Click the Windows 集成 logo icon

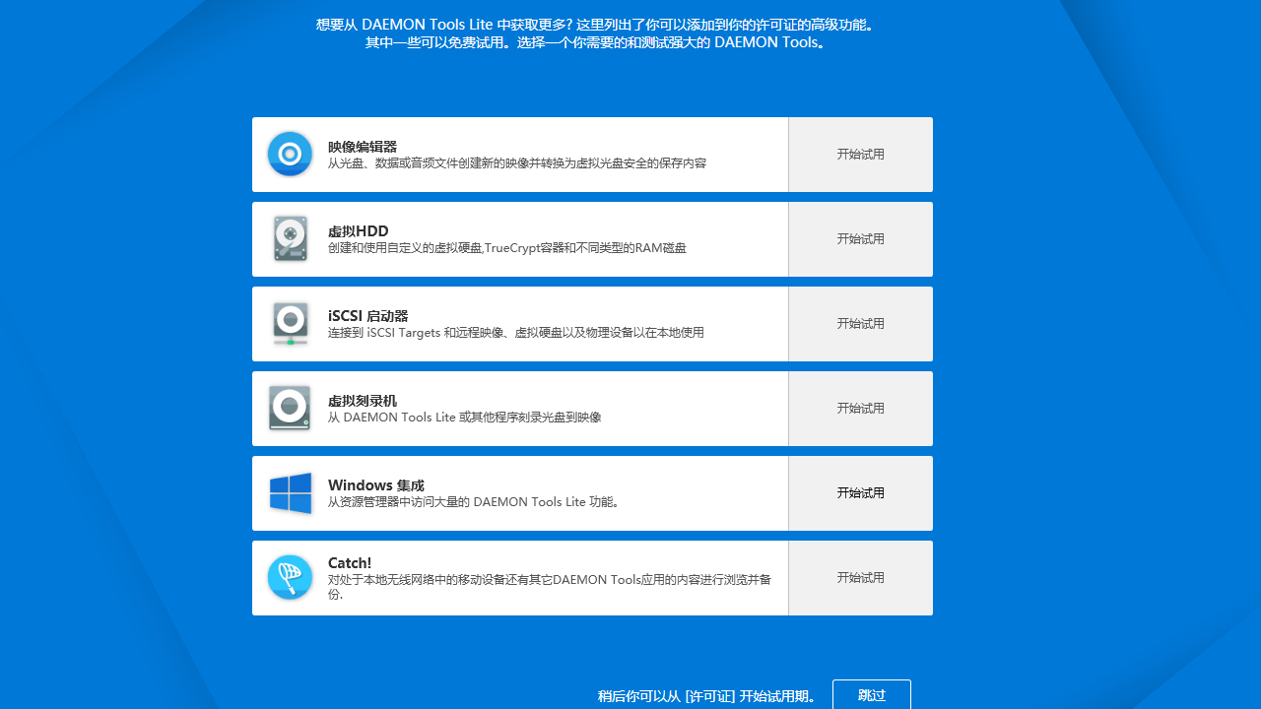tap(290, 492)
